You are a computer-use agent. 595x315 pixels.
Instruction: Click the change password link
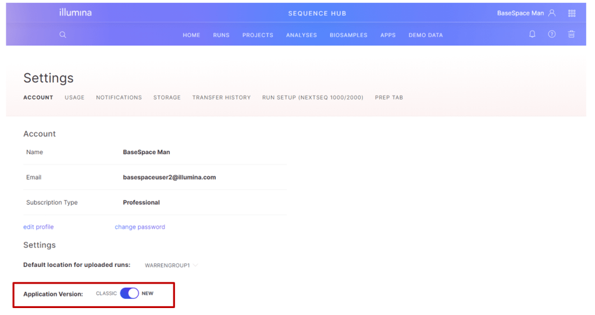tap(140, 227)
